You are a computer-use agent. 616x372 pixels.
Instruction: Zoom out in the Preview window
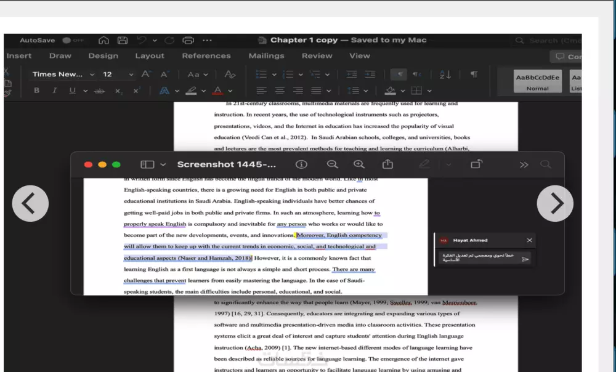333,164
